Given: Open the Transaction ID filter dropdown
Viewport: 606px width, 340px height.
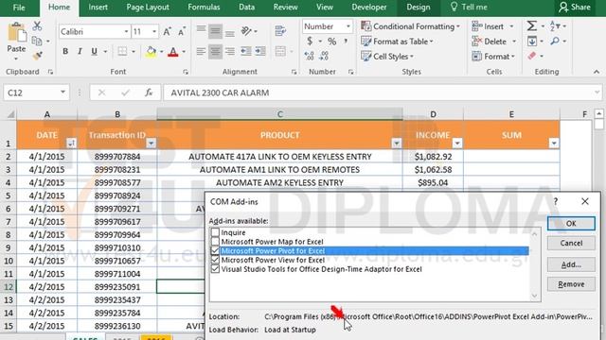Looking at the screenshot, I should [x=151, y=143].
